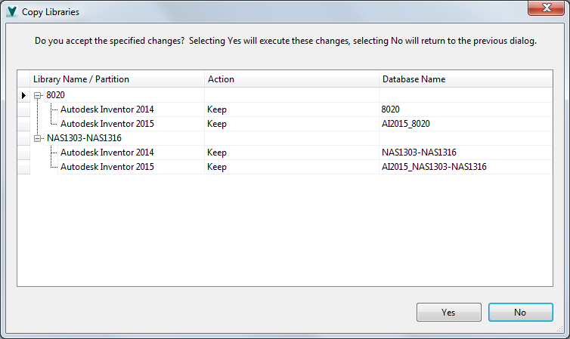Click the 8020 database name cell for Inventor 2014
The image size is (570, 339).
[x=391, y=109]
